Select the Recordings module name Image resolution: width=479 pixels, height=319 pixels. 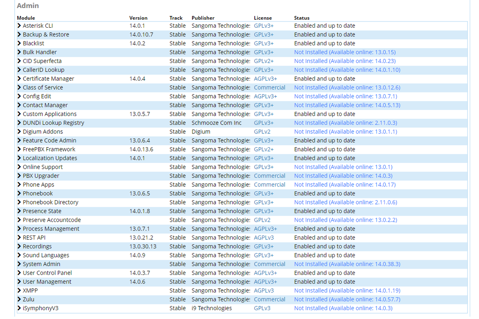pyautogui.click(x=37, y=246)
